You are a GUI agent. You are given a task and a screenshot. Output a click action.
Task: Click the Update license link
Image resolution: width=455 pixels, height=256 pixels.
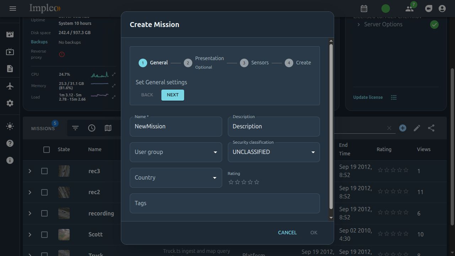click(368, 97)
